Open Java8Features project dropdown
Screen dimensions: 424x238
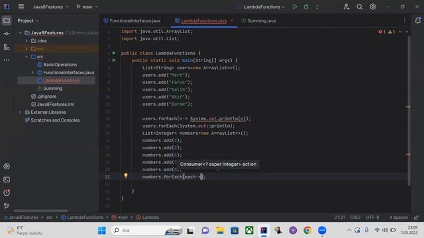point(51,7)
